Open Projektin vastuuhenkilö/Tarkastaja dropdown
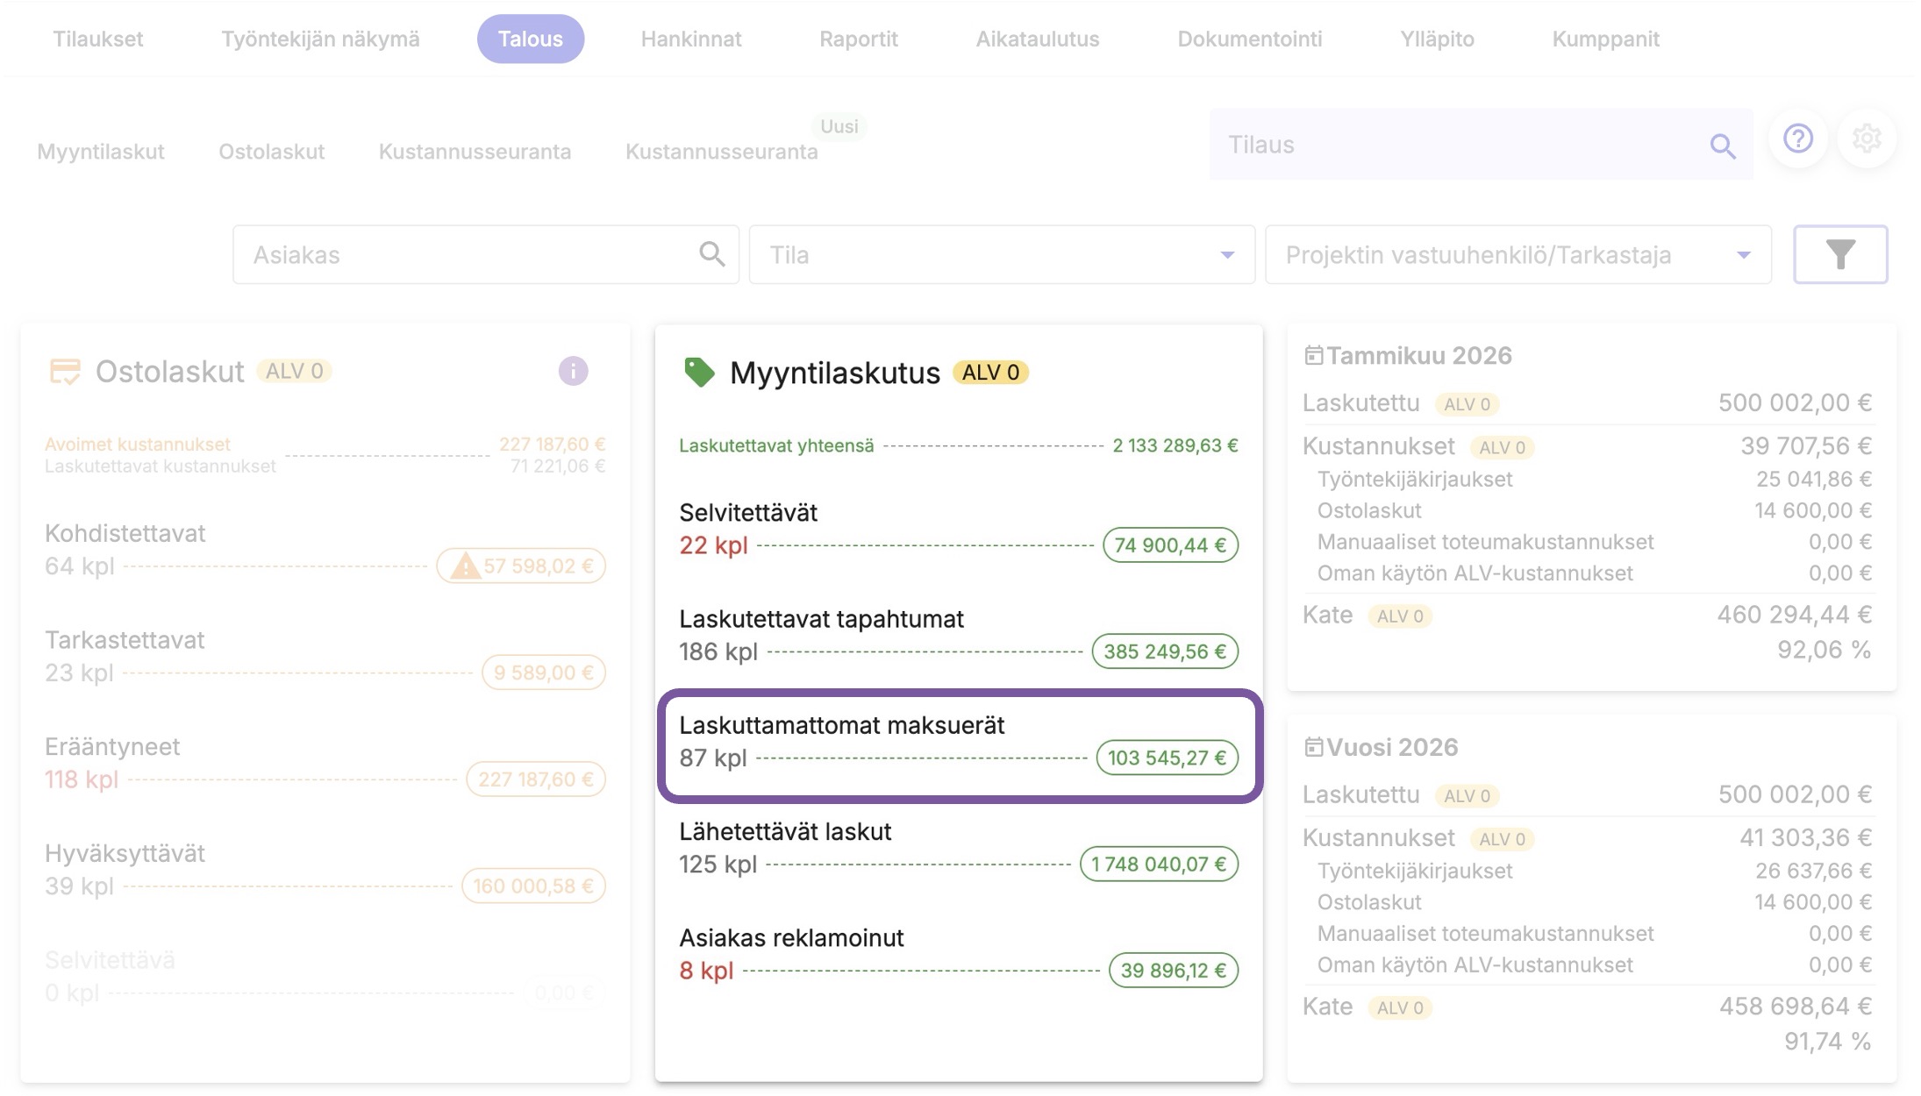The image size is (1921, 1096). tap(1743, 255)
